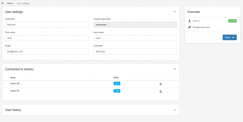Click the Area column header
This screenshot has height=122, width=243.
[13, 78]
